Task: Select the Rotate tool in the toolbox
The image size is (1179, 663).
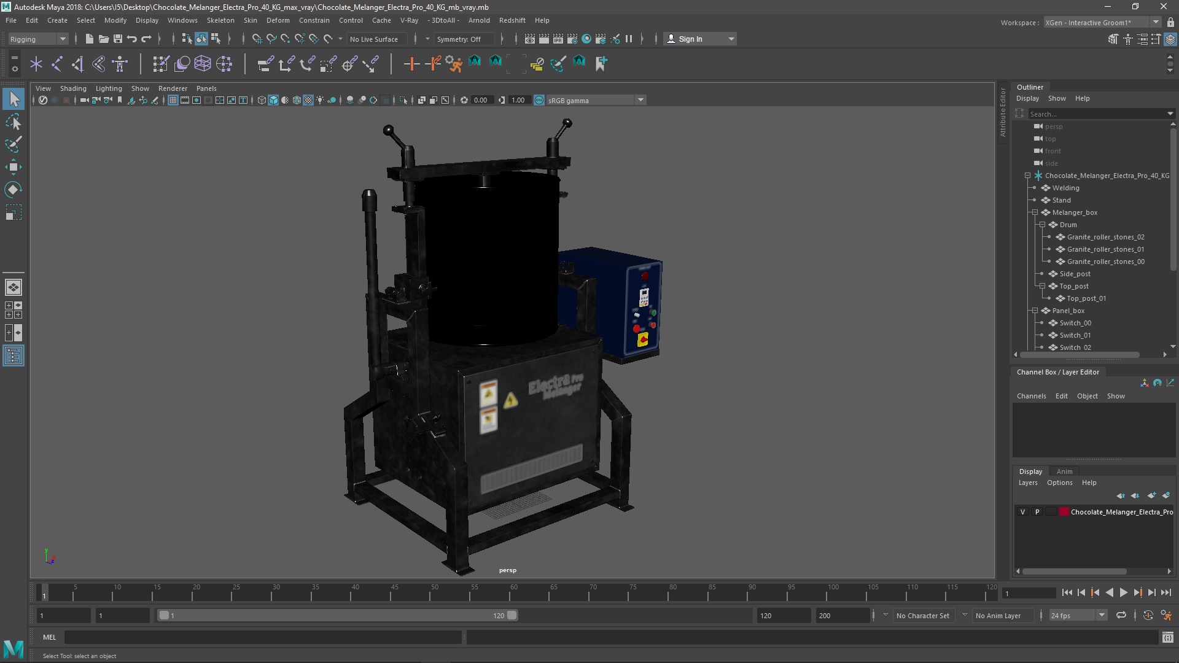Action: click(14, 190)
